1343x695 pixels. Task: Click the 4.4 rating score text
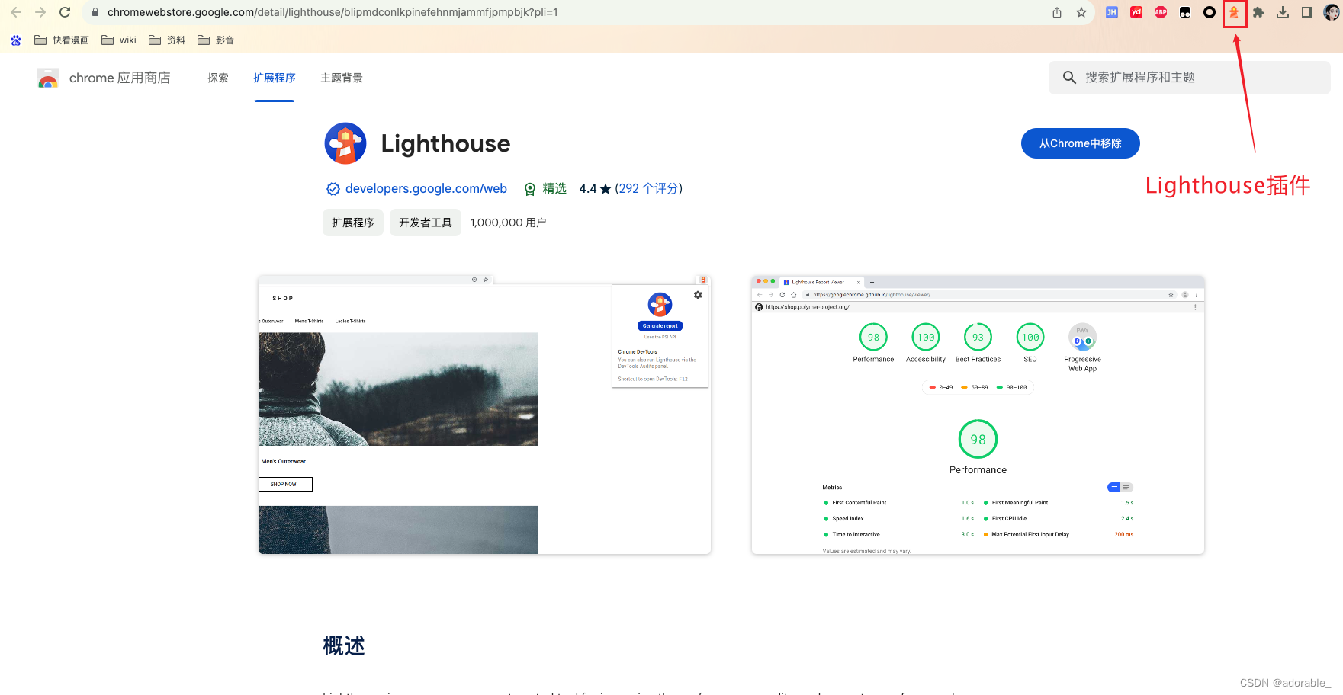(x=588, y=188)
